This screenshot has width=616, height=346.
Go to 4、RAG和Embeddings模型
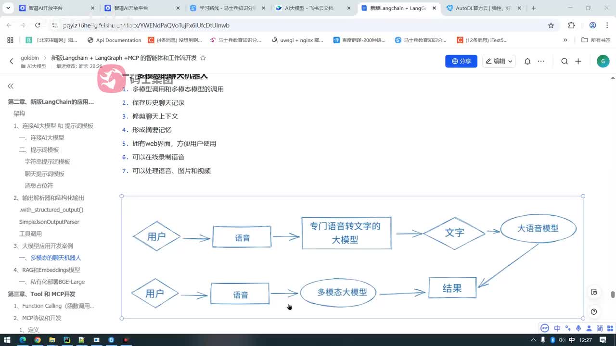click(x=47, y=270)
